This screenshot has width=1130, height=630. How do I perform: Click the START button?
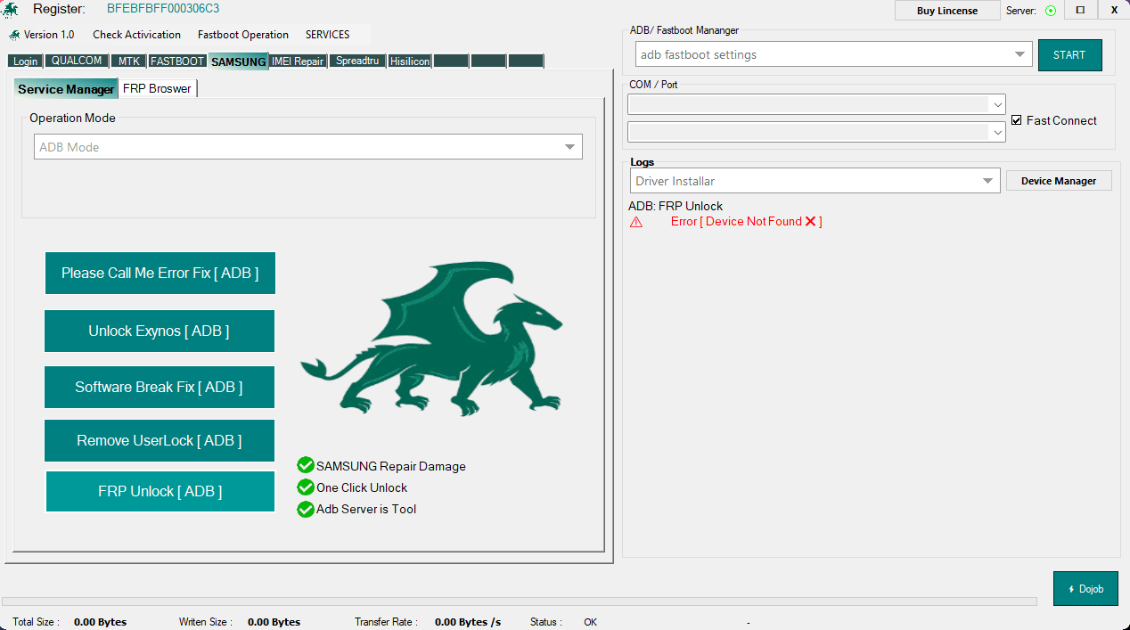tap(1069, 54)
